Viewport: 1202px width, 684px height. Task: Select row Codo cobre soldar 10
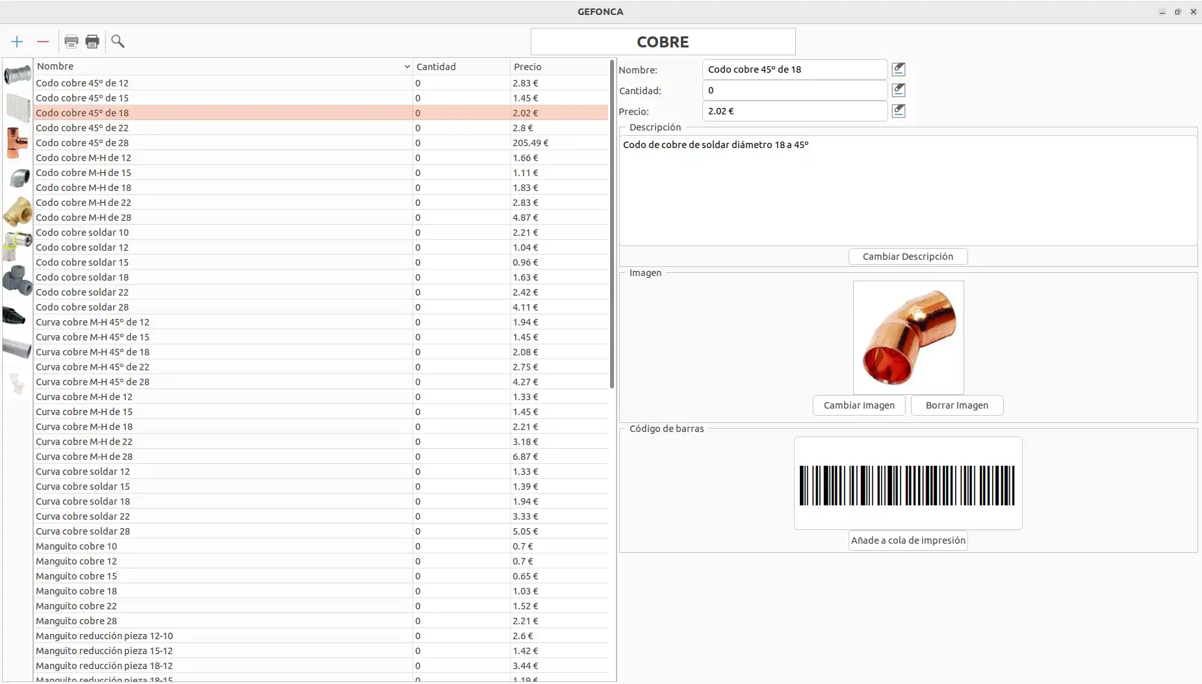click(321, 233)
